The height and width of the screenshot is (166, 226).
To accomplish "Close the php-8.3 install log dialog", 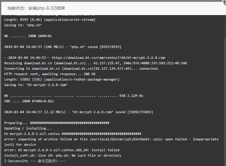I will (224, 2).
